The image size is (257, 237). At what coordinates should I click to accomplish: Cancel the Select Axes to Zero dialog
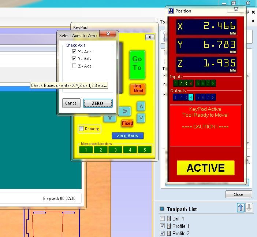[x=71, y=103]
